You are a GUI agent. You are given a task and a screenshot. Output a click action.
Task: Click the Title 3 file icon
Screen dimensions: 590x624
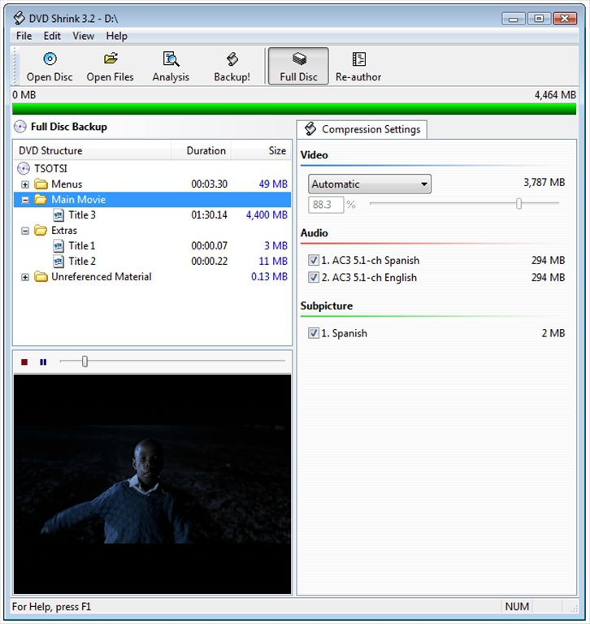[x=59, y=214]
